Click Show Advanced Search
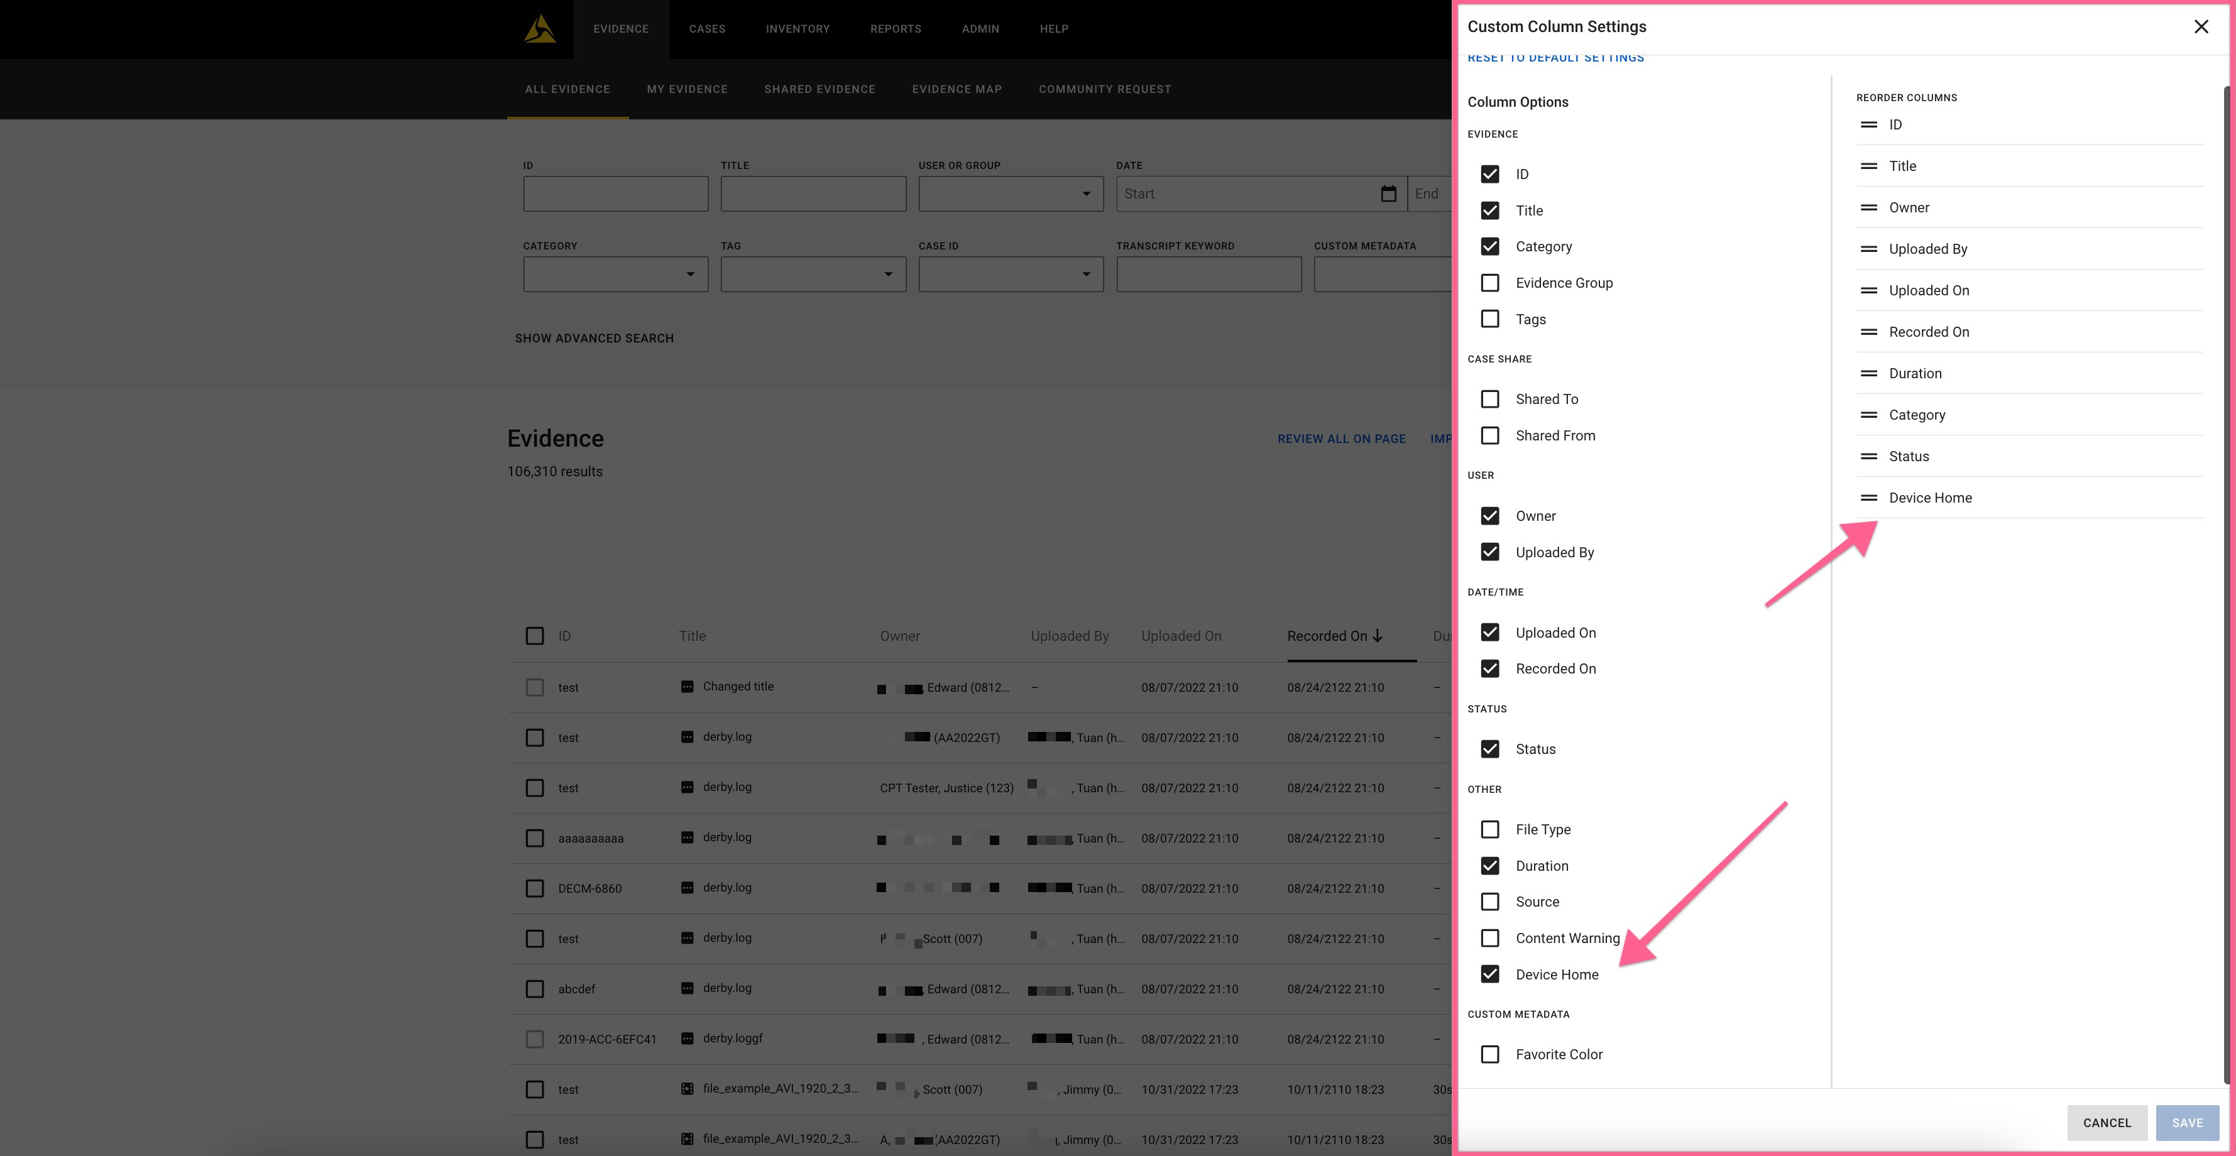 coord(594,339)
